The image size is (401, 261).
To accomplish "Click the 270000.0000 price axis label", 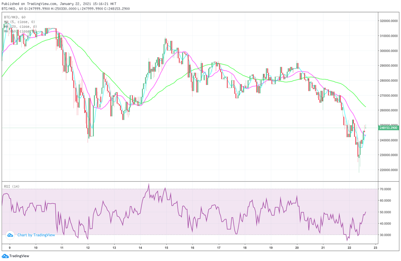I will [x=389, y=95].
